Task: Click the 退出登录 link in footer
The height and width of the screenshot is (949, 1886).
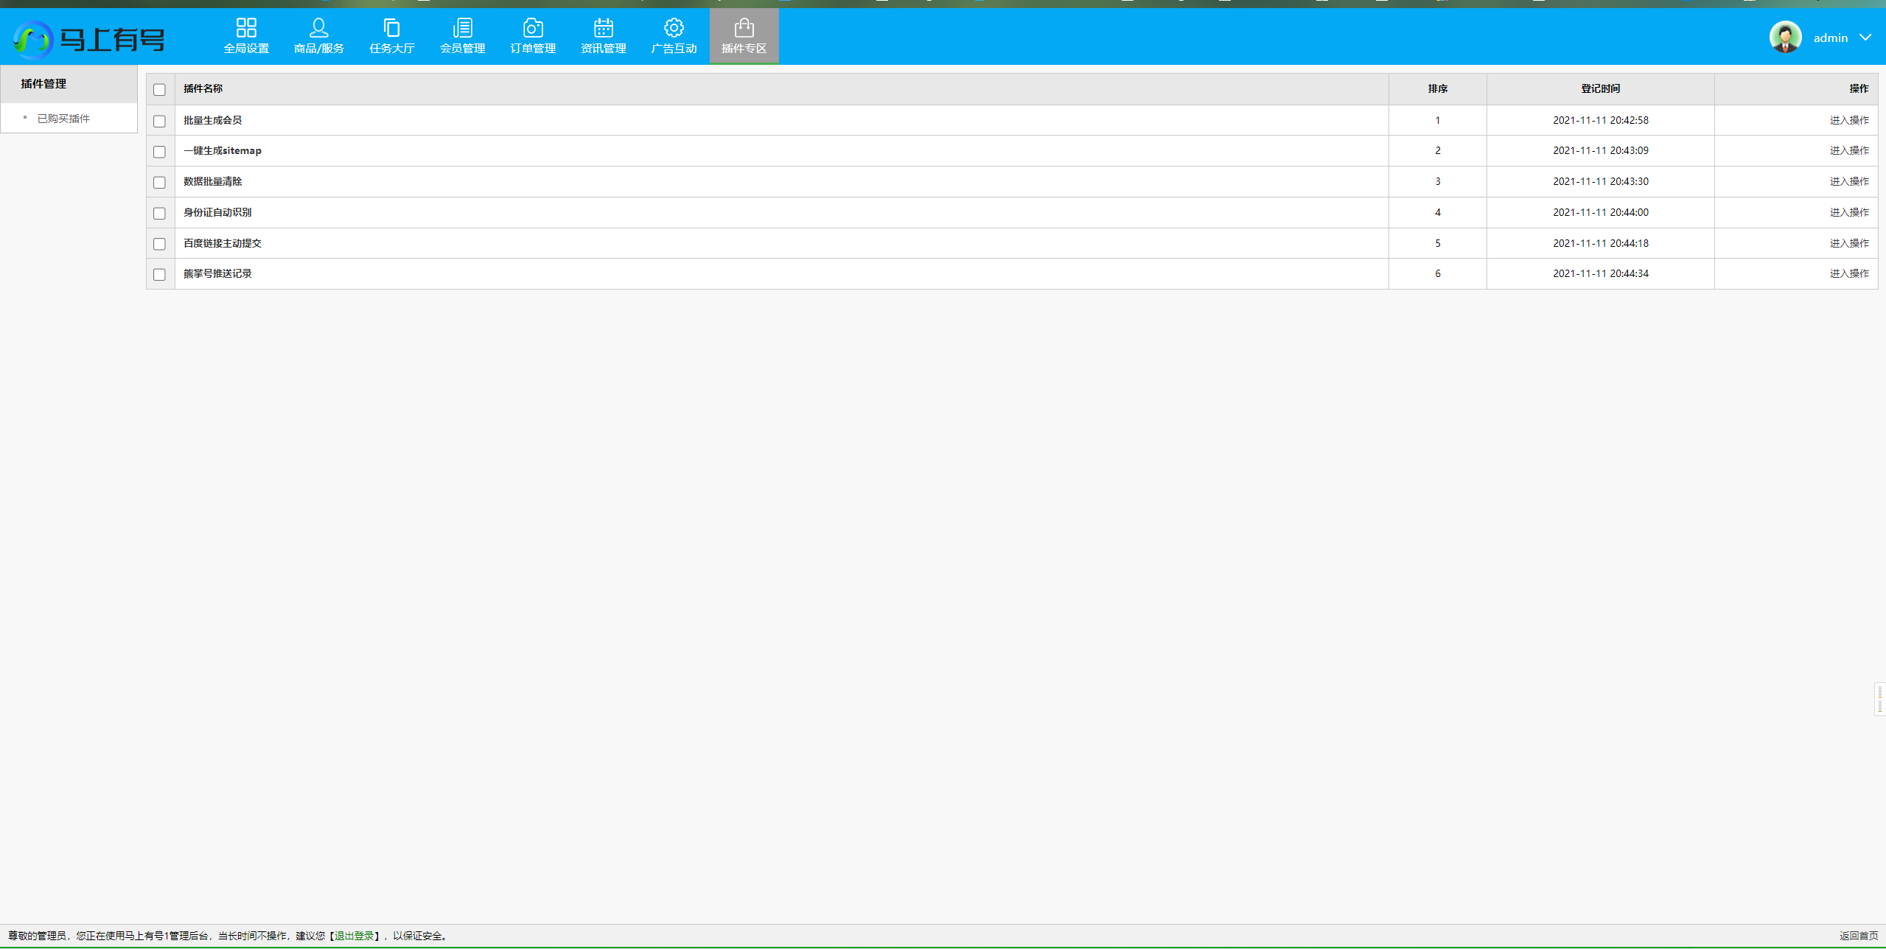Action: pyautogui.click(x=354, y=936)
